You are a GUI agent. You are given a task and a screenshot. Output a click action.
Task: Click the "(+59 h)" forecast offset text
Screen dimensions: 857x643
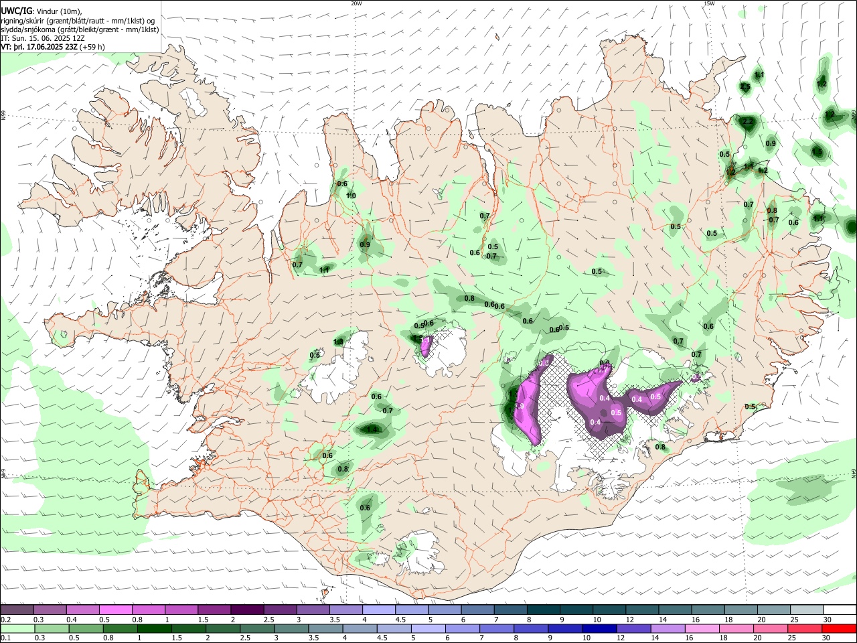[x=92, y=47]
